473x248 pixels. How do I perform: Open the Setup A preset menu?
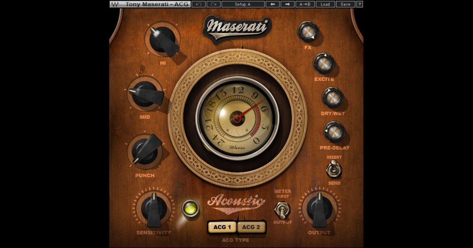pyautogui.click(x=243, y=4)
